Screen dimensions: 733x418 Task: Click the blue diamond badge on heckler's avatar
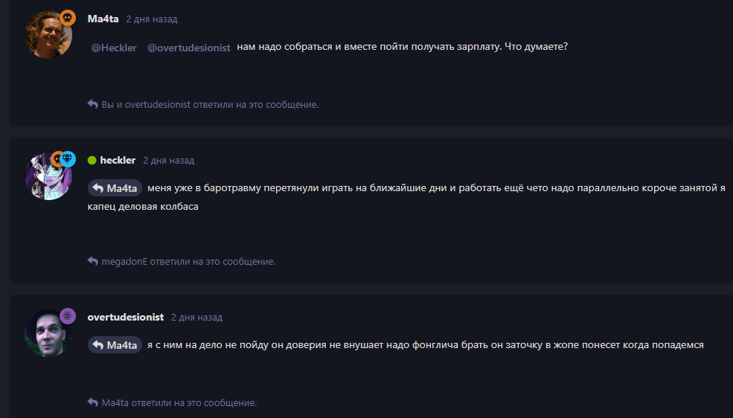pyautogui.click(x=68, y=158)
